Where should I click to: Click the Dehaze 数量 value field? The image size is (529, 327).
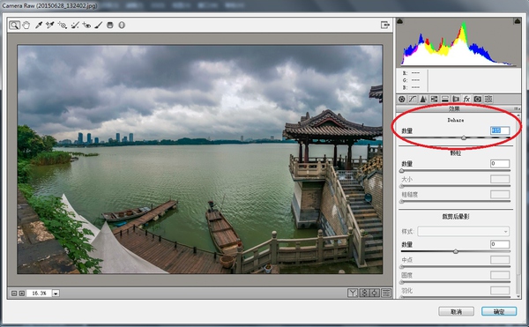pyautogui.click(x=500, y=130)
